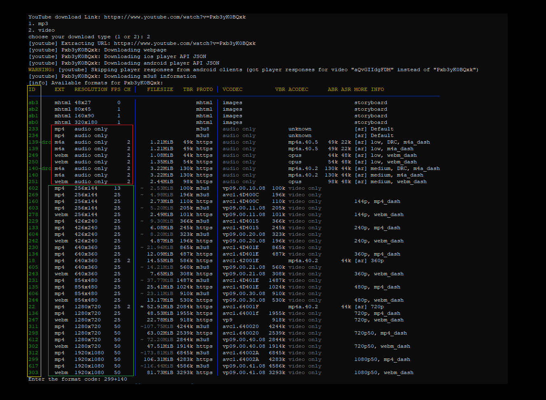Click the URL in the Extracting URL line

184,43
